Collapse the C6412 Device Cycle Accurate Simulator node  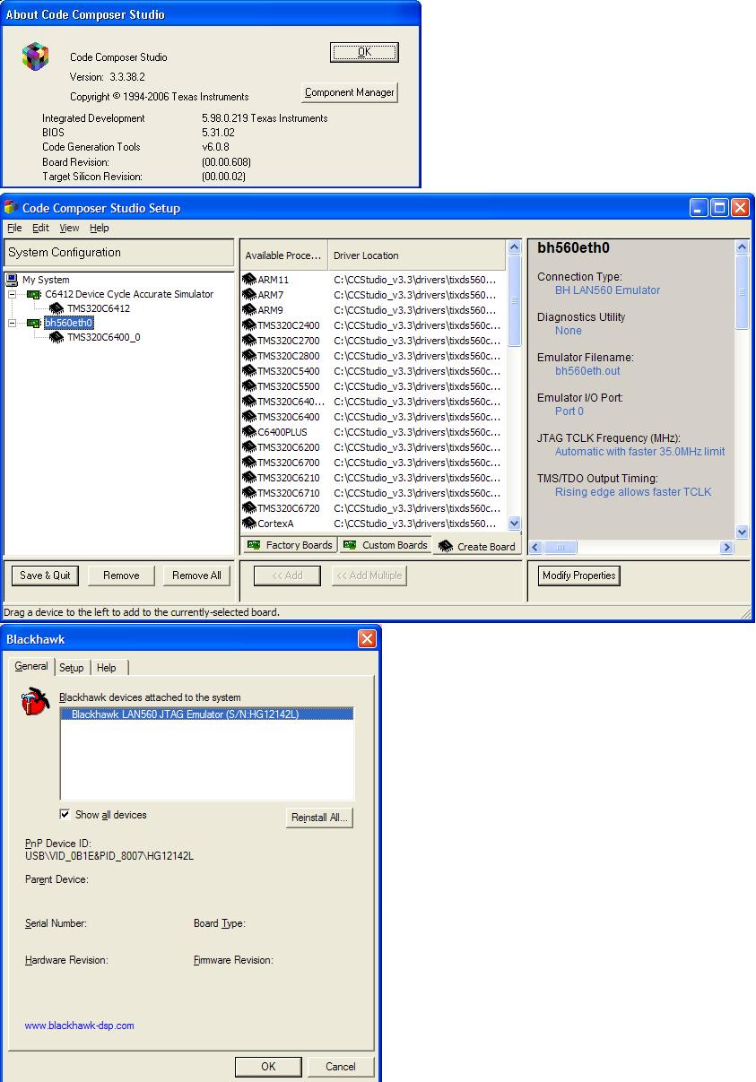[x=13, y=294]
